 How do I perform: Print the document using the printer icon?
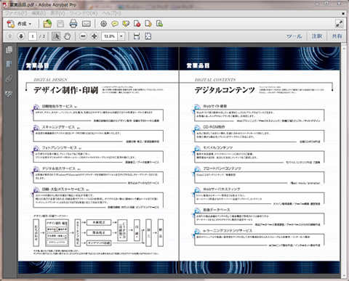pyautogui.click(x=73, y=24)
